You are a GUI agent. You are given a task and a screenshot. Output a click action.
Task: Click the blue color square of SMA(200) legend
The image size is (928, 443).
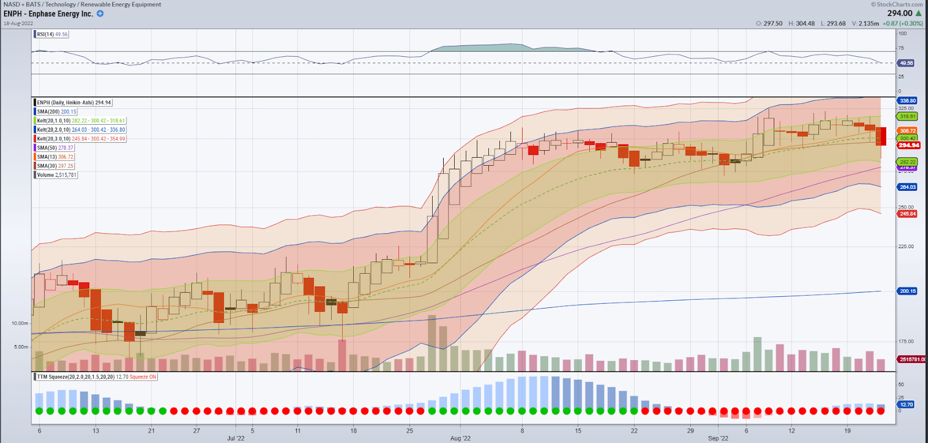coord(35,112)
